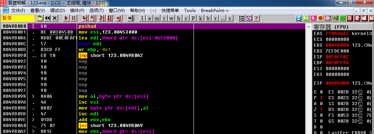Click the C flag value
Image resolution: width=374 pixels, height=134 pixels.
[321, 92]
